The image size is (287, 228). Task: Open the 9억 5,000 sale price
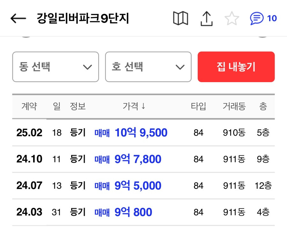click(x=138, y=185)
